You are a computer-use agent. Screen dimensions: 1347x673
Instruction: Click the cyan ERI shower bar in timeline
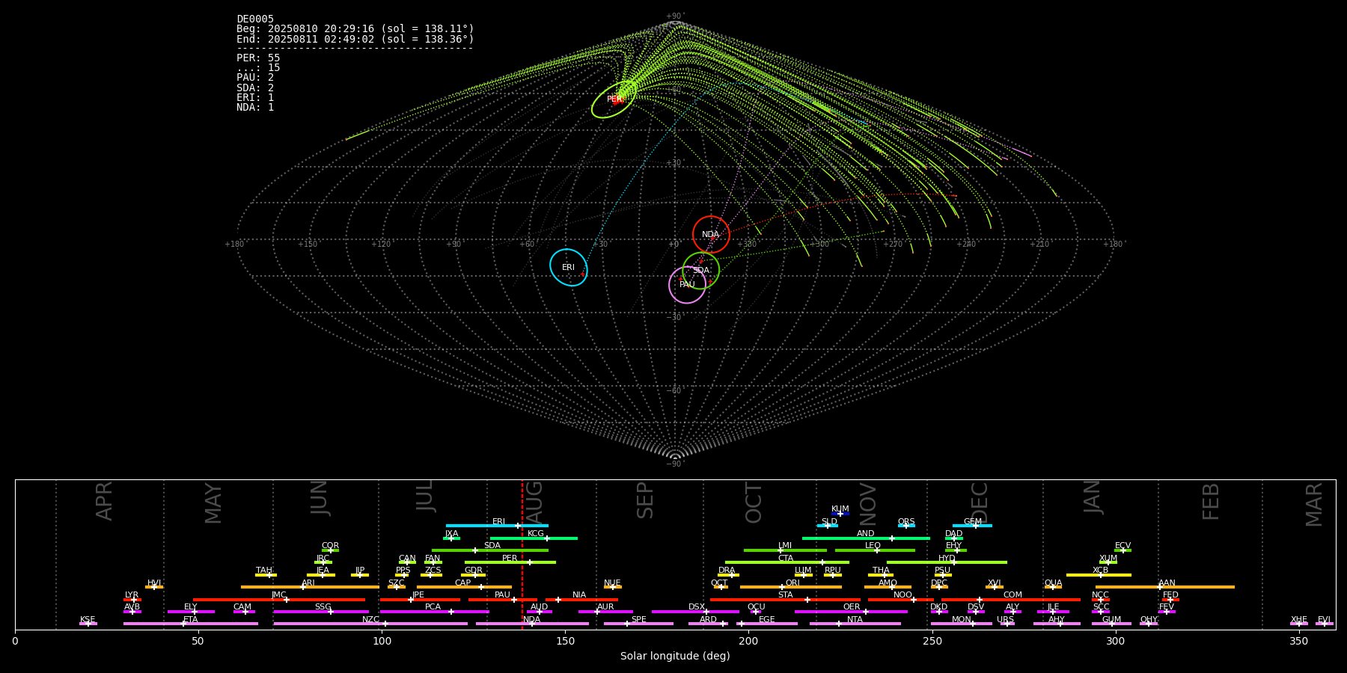pyautogui.click(x=497, y=526)
